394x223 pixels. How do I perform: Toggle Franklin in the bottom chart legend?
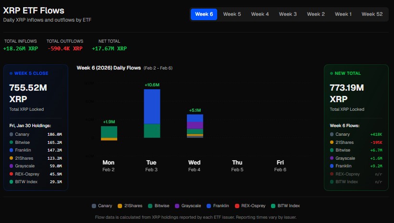218,206
